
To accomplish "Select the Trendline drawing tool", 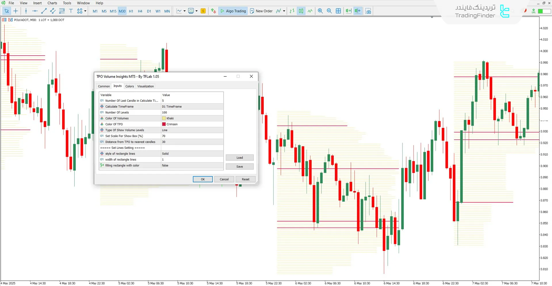I will point(44,11).
